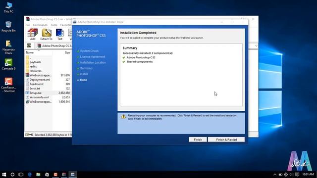Go up one folder in WinRAR
Viewport: 317px width, 178px height.
tap(29, 45)
